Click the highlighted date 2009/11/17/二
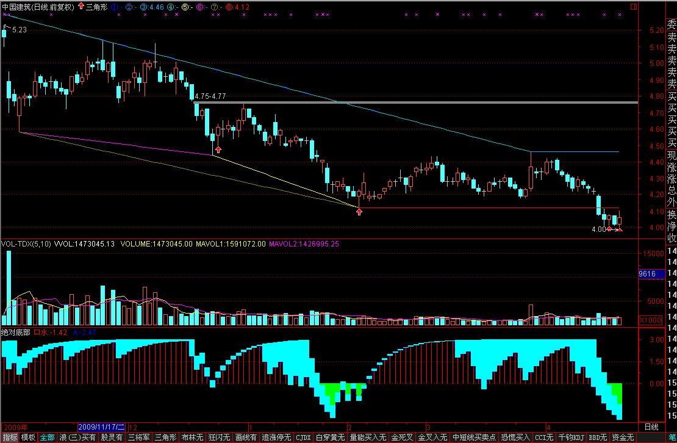The height and width of the screenshot is (443, 677). point(101,427)
